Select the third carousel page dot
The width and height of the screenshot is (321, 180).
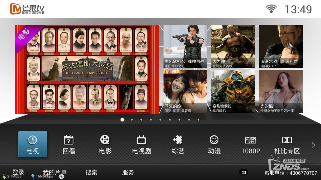[x=141, y=119]
